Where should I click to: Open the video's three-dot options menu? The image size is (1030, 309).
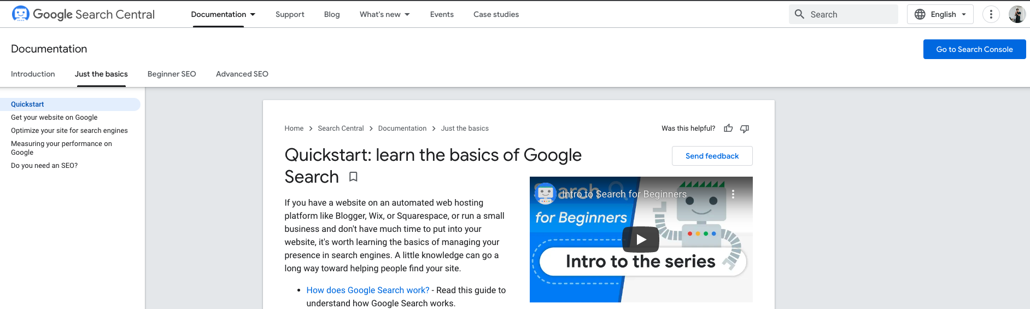click(733, 194)
